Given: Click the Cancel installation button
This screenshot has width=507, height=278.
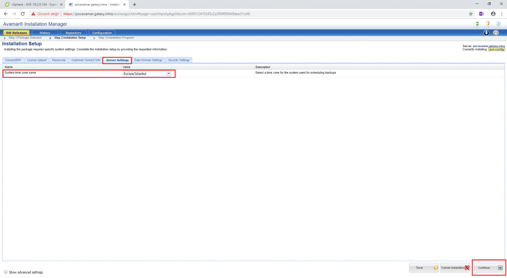Looking at the screenshot, I should (x=455, y=268).
